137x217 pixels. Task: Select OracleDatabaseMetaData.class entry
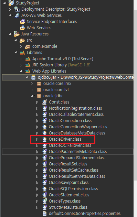[77, 133]
